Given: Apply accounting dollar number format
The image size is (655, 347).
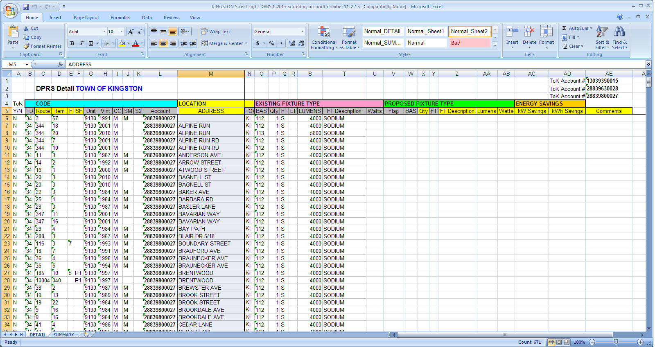Looking at the screenshot, I should pos(257,43).
